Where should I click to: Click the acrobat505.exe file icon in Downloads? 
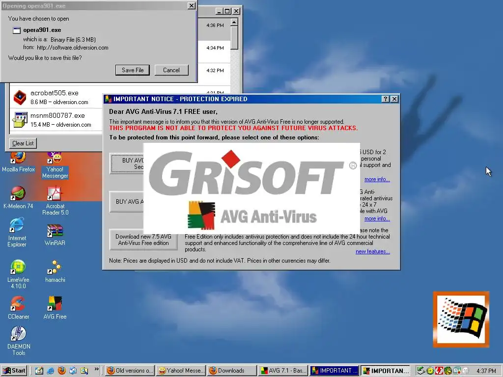tap(20, 97)
